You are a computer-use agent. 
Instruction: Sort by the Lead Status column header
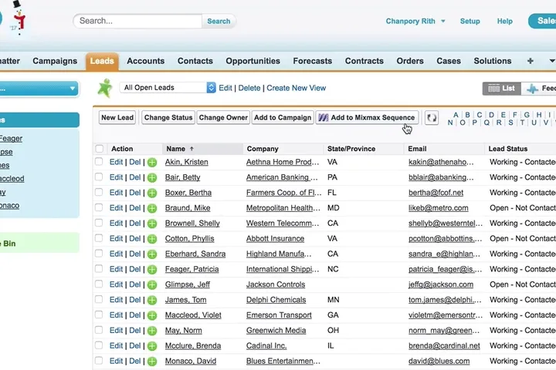pyautogui.click(x=508, y=149)
